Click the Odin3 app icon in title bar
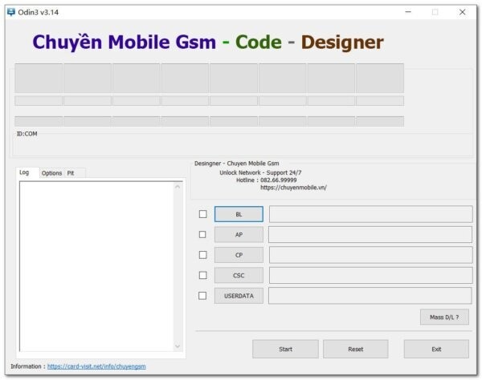 pyautogui.click(x=11, y=12)
